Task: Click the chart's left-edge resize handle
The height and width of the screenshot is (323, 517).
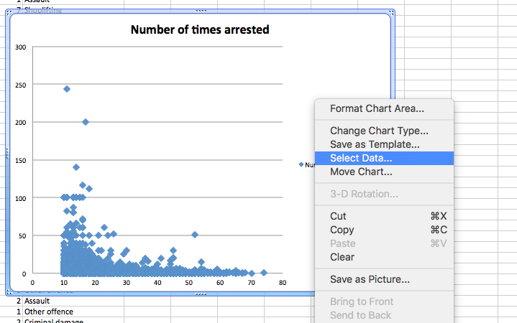Action: coord(7,153)
